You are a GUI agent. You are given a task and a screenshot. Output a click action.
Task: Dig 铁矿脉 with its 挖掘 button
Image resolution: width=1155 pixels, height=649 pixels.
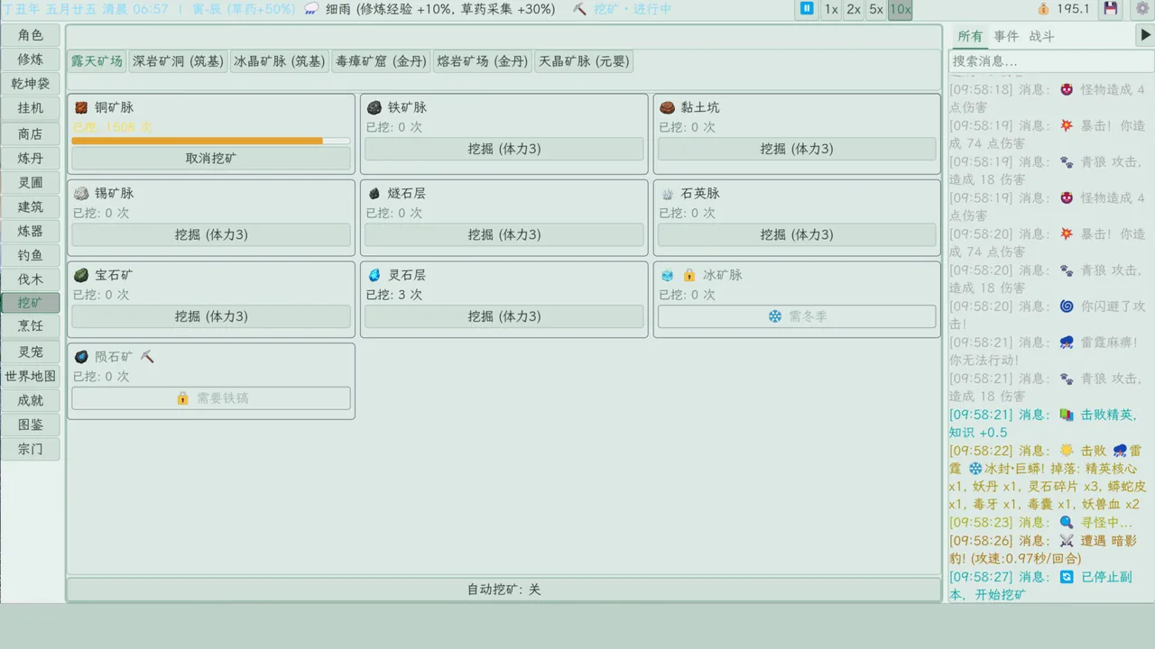tap(504, 149)
